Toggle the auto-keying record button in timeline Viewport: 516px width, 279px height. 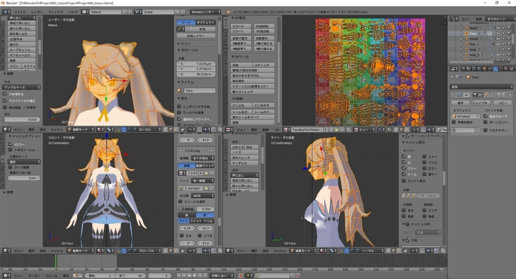(240, 275)
